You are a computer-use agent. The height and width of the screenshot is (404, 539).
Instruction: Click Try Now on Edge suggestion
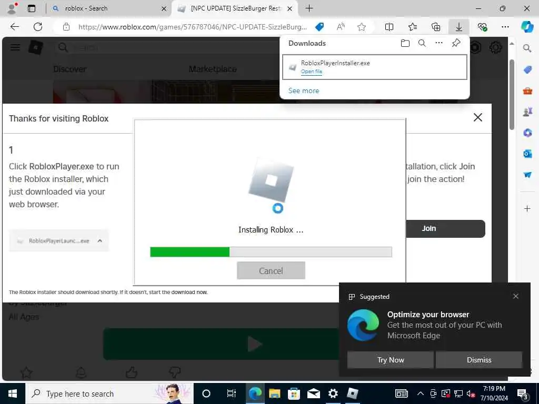(391, 360)
